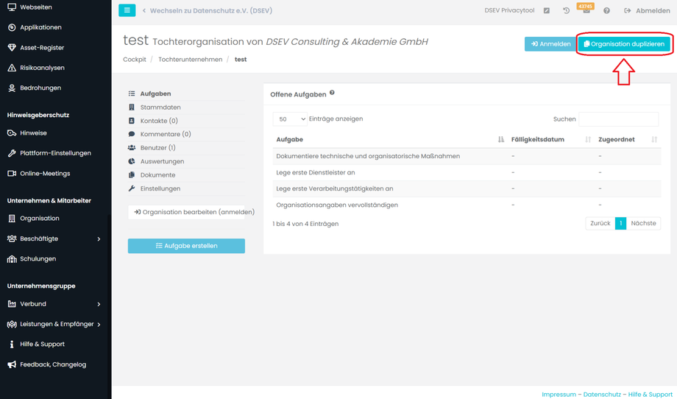The height and width of the screenshot is (399, 677).
Task: Open the mail inbox with 43745 badge
Action: tap(586, 10)
